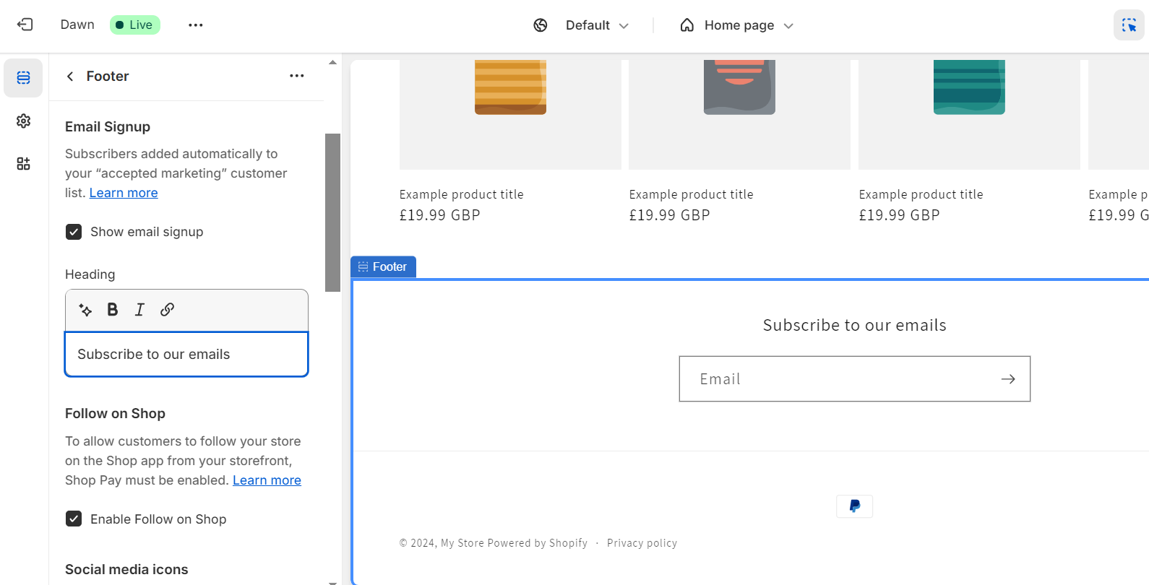Click the sidebar vertical scrollbar thumb
Screen dimensions: 1149x585
coord(332,212)
